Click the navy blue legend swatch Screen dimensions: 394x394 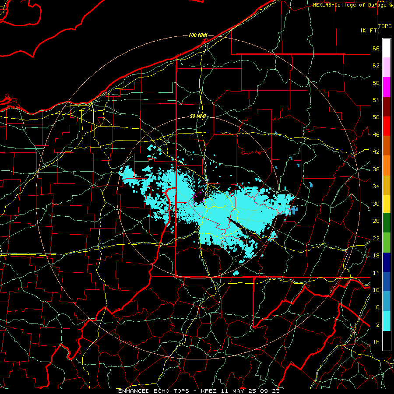point(387,262)
